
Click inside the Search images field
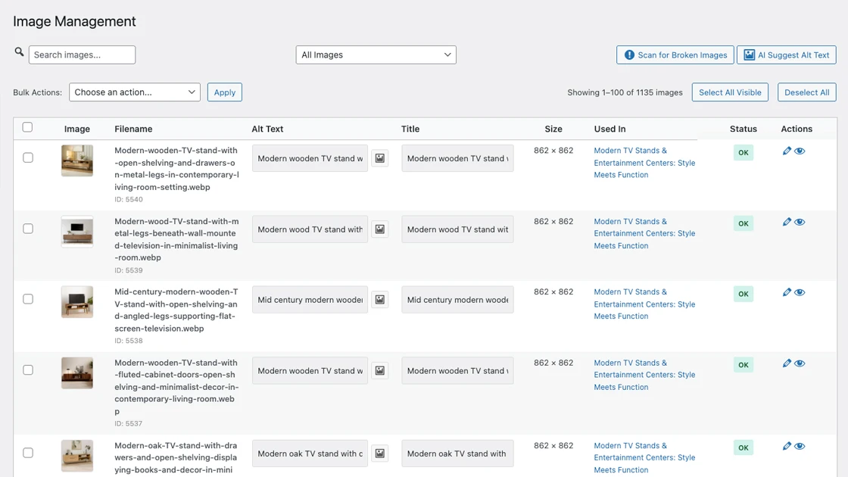[x=82, y=55]
